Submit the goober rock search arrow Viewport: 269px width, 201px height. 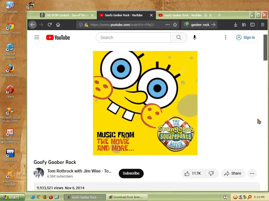(213, 25)
